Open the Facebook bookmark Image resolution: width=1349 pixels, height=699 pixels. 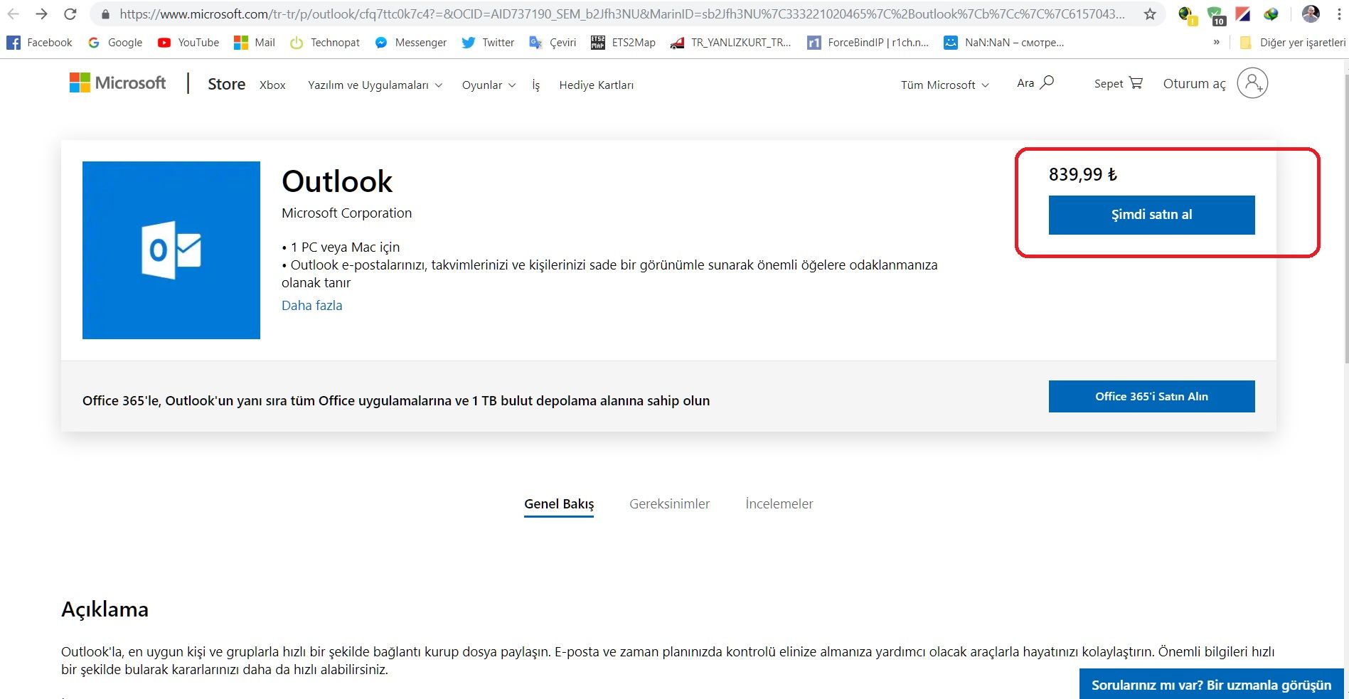click(x=40, y=43)
